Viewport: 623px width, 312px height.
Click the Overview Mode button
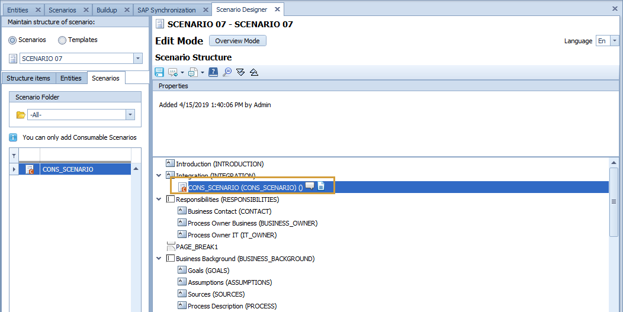coord(237,41)
